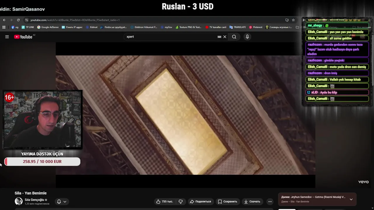374x210 pixels.
Task: Click chat message 'raufrozen : dron imiş'
Action: (337, 73)
